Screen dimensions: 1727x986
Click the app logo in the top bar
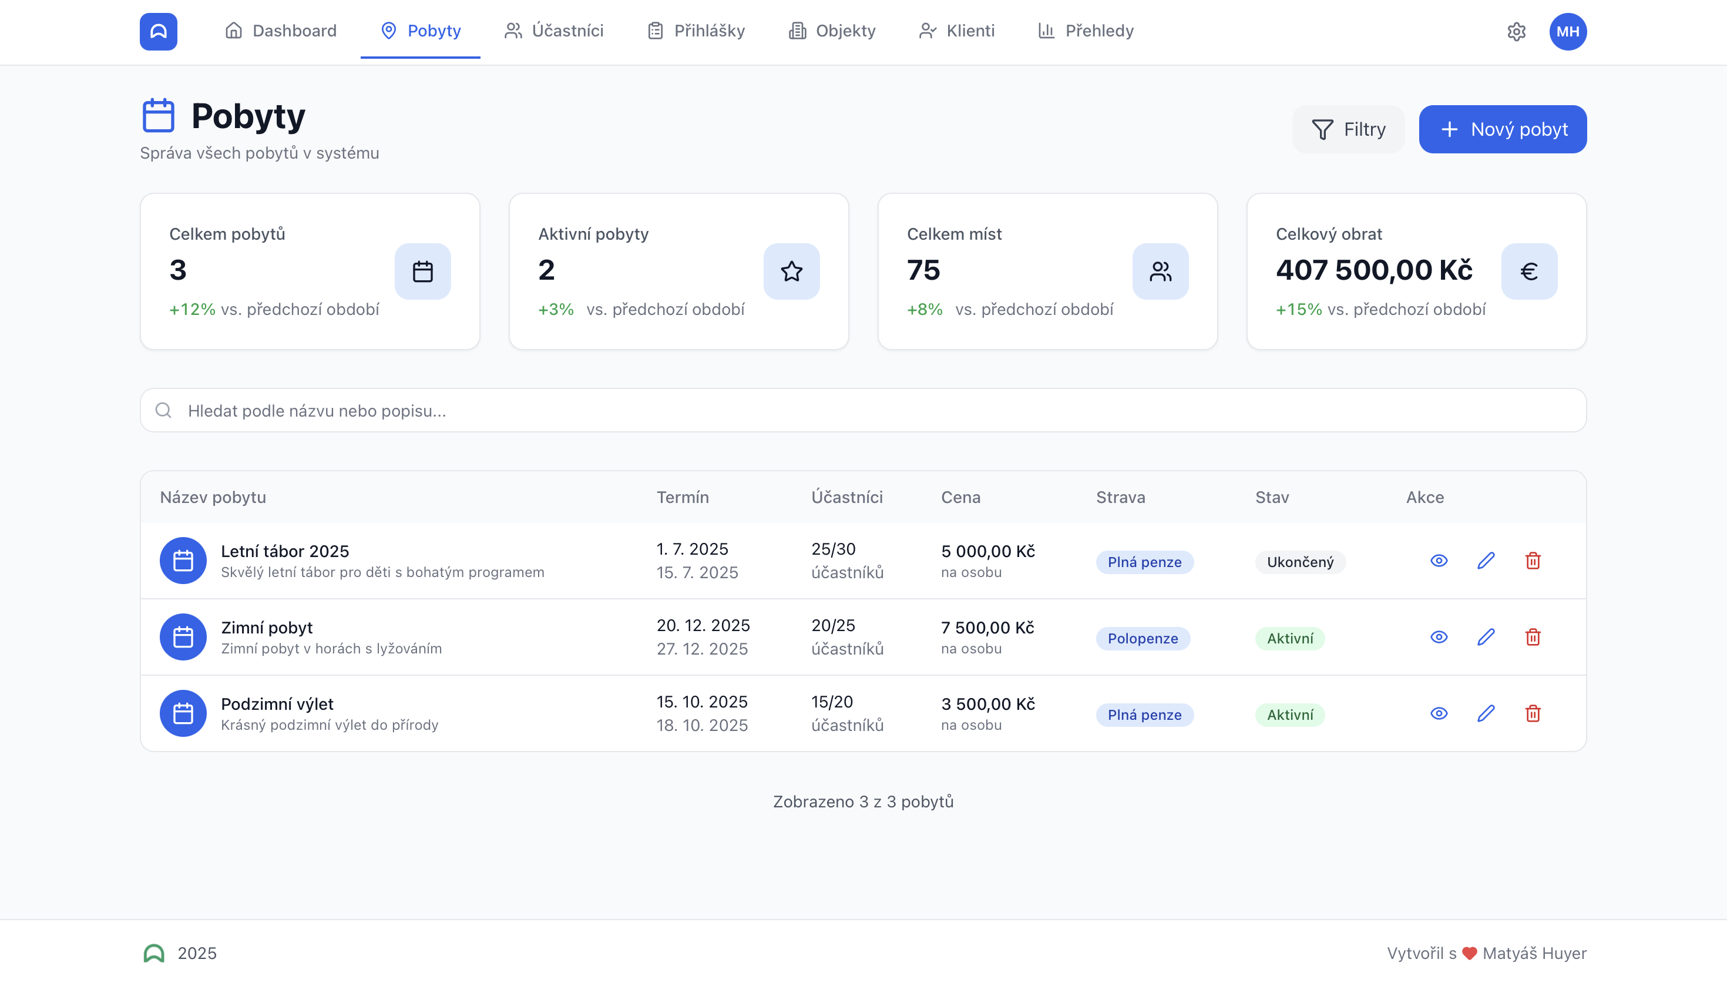click(159, 32)
